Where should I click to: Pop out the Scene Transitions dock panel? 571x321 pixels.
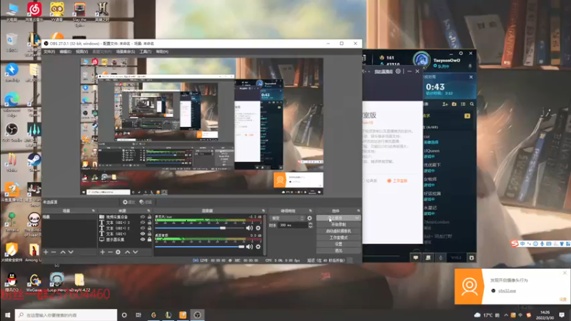pyautogui.click(x=310, y=210)
